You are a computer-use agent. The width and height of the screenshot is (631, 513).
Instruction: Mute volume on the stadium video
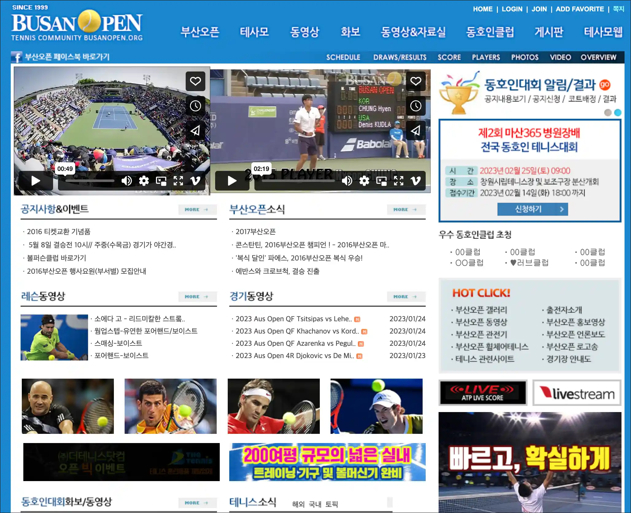coord(126,181)
